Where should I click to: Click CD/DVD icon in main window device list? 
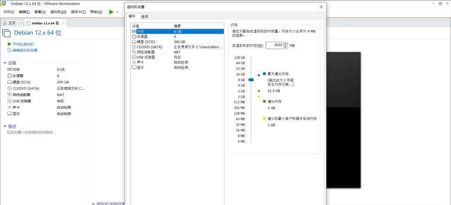[x=10, y=88]
